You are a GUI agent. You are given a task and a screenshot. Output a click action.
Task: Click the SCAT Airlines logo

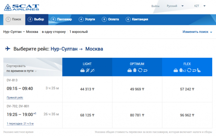point(22,7)
